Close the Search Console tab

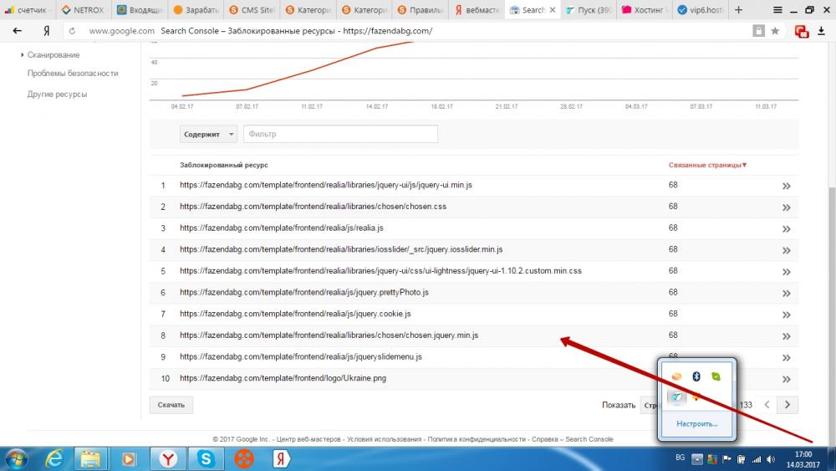click(553, 9)
